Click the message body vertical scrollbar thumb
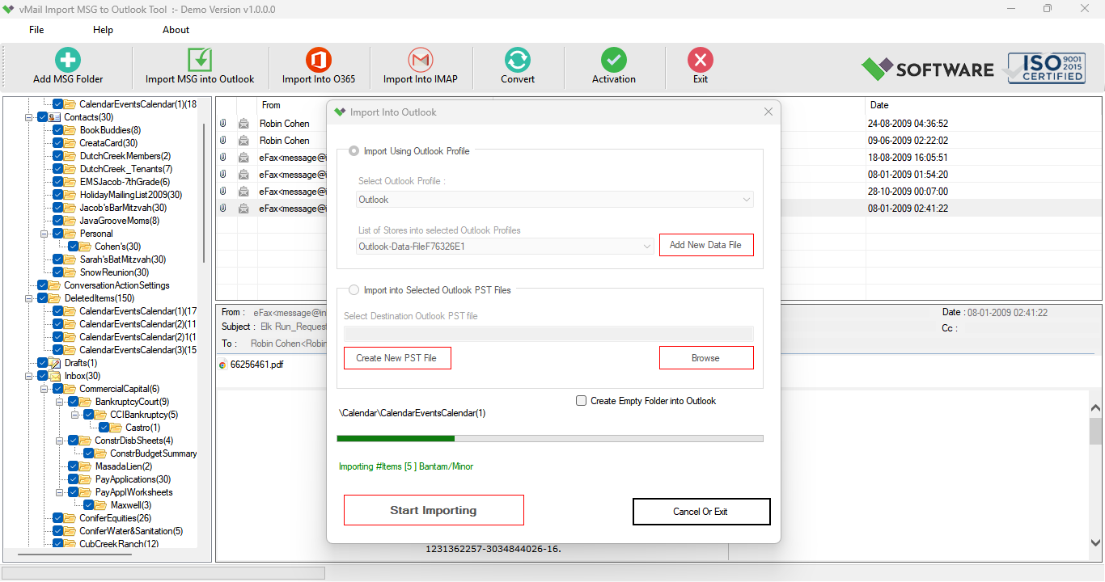 [1095, 432]
